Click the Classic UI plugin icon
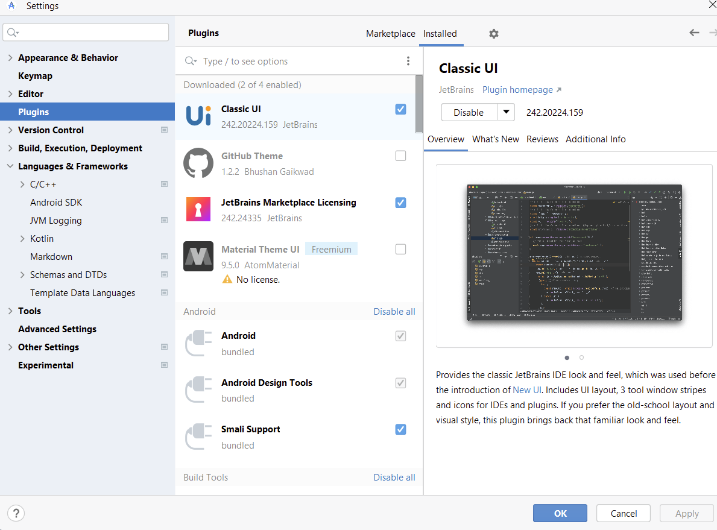This screenshot has height=530, width=717. point(198,116)
